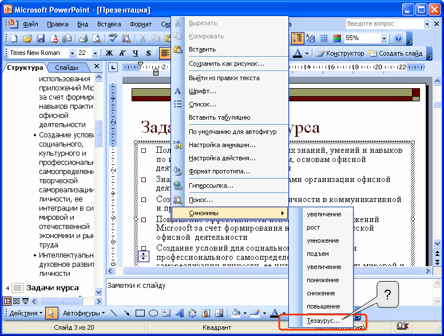The height and width of the screenshot is (336, 444).
Task: Click in the 'Введите вопрос' help box
Action: (x=384, y=24)
